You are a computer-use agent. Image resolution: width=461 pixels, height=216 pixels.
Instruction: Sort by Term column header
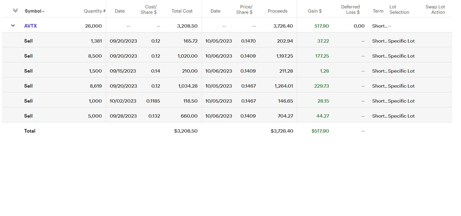(378, 11)
